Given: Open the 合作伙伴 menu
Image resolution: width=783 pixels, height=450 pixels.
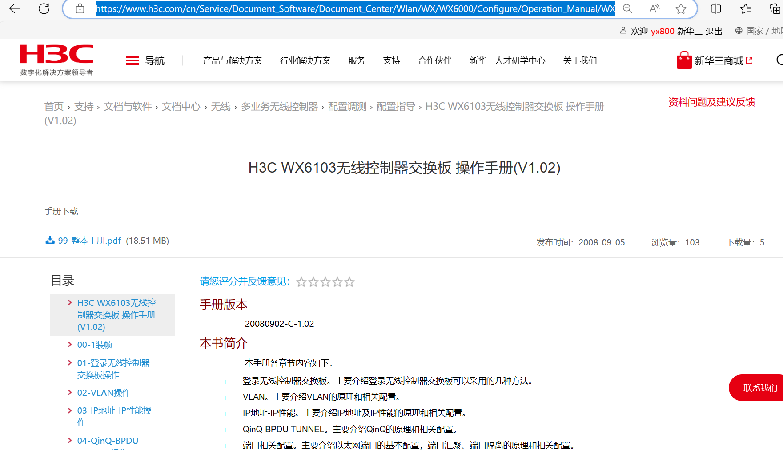Looking at the screenshot, I should (x=435, y=60).
